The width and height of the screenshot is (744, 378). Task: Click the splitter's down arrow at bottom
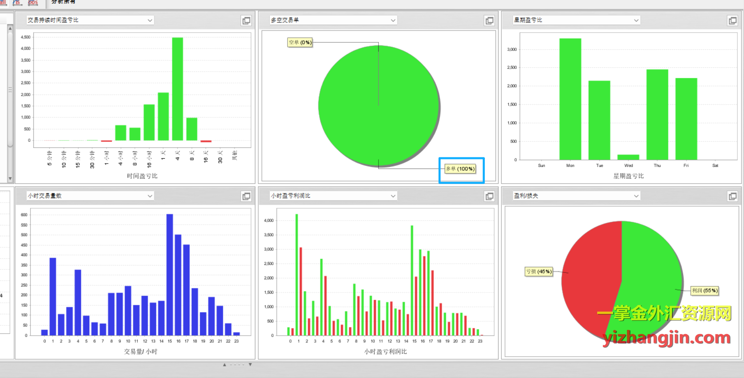pos(250,364)
